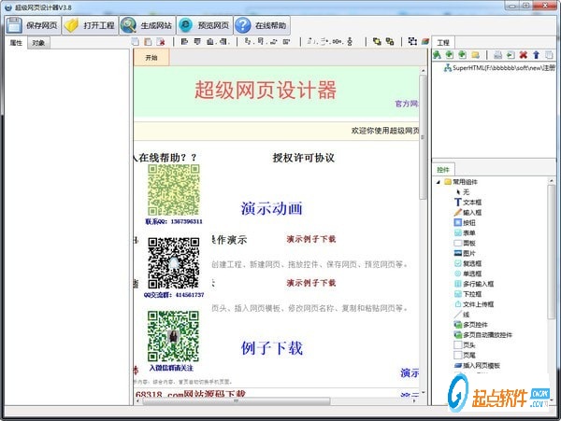Click the 预览网页 preview button

pos(205,25)
